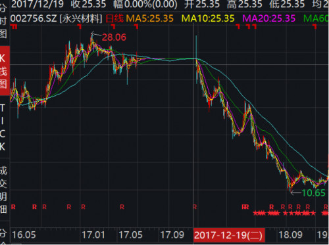The image size is (329, 245).
Task: Click the 18.09 date on time axis
Action: click(x=291, y=235)
